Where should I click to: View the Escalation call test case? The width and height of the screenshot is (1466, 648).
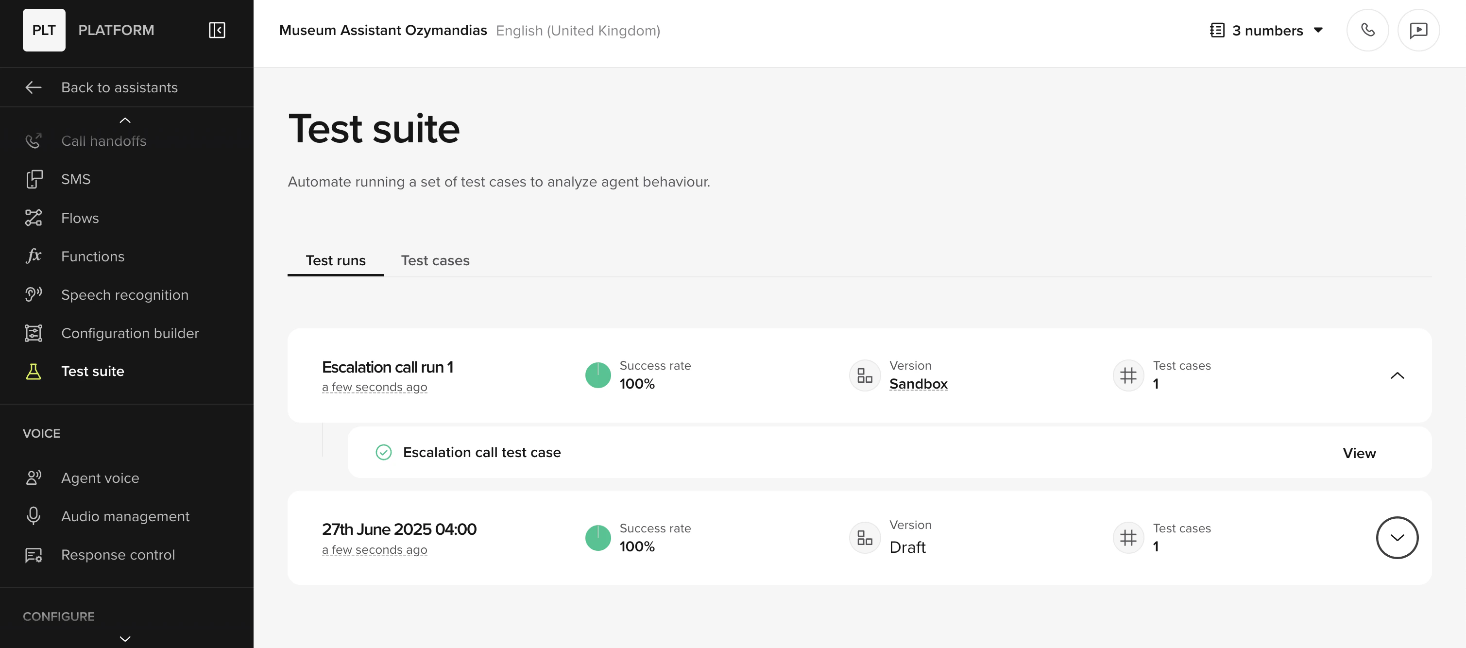tap(1359, 453)
